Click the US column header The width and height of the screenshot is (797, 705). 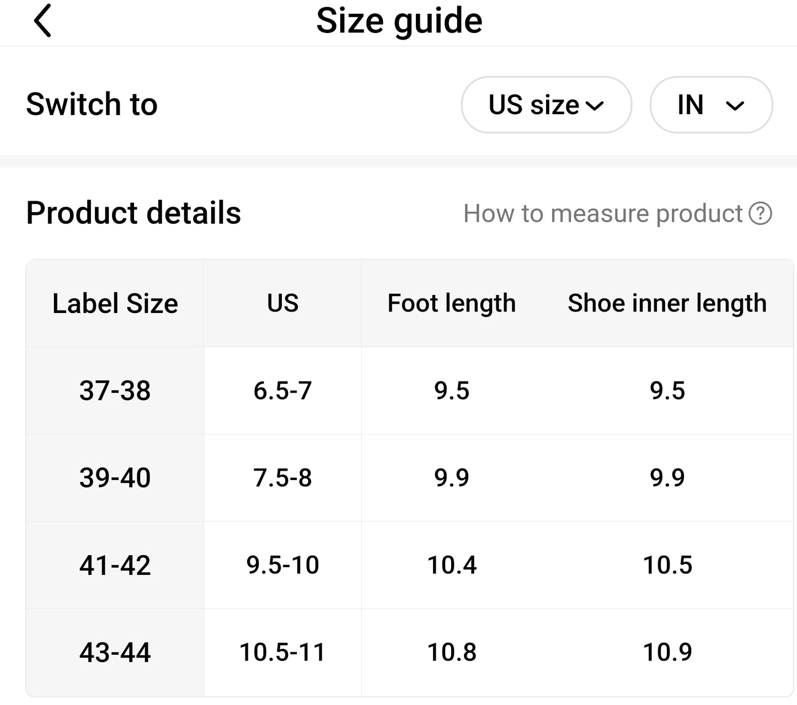pyautogui.click(x=282, y=303)
